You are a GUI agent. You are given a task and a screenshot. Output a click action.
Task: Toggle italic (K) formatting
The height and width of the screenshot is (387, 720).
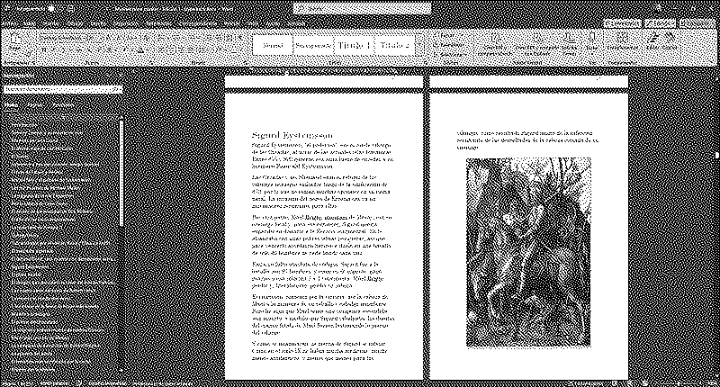coord(54,52)
